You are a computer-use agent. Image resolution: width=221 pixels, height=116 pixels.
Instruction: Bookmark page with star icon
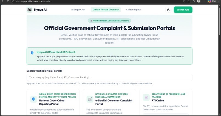pos(188,1)
